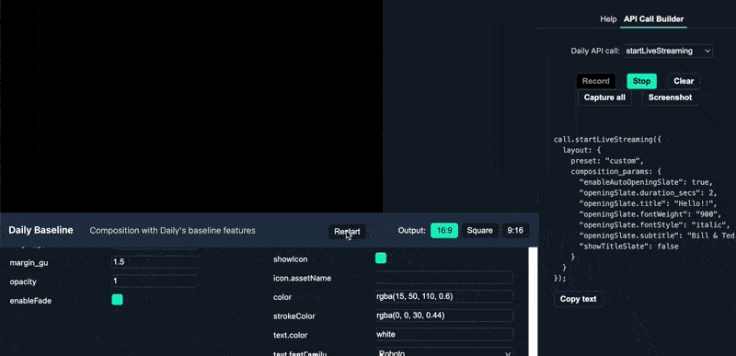
Task: Click the Record button
Action: [x=595, y=81]
